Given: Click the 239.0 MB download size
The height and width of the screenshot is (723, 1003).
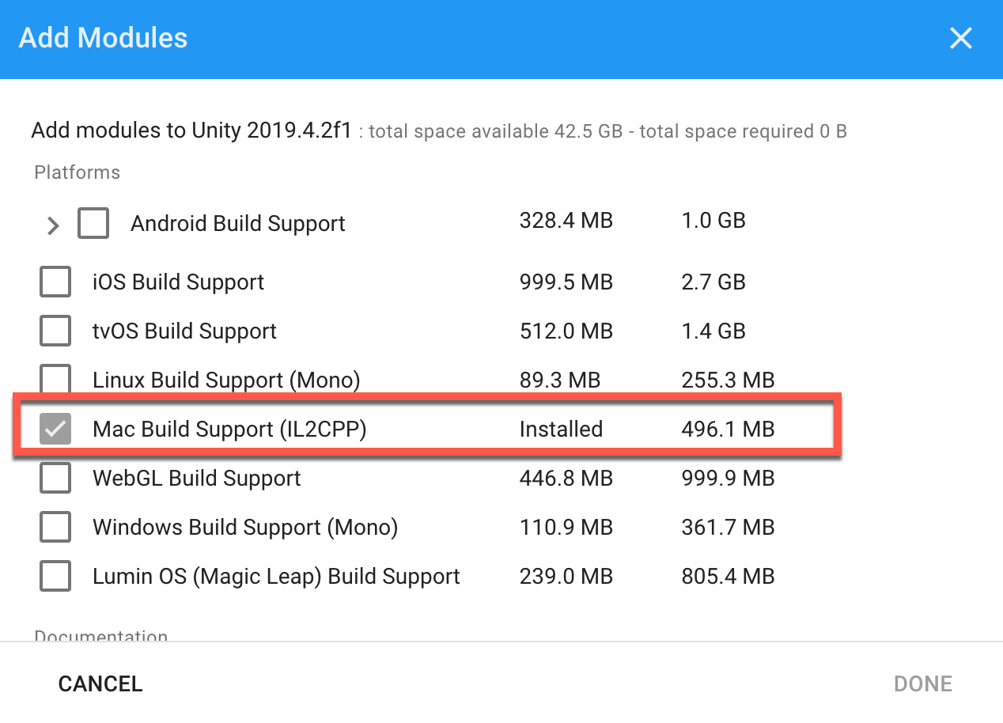Looking at the screenshot, I should [566, 577].
